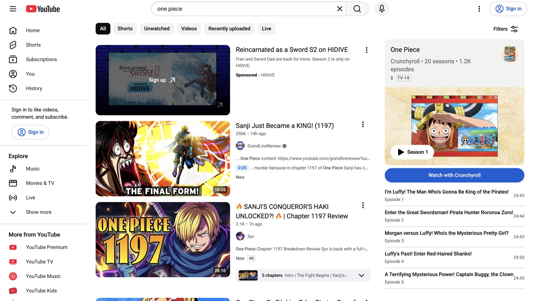This screenshot has width=533, height=301.
Task: Open Episode 1 I'm Luffy
Action: (454, 195)
